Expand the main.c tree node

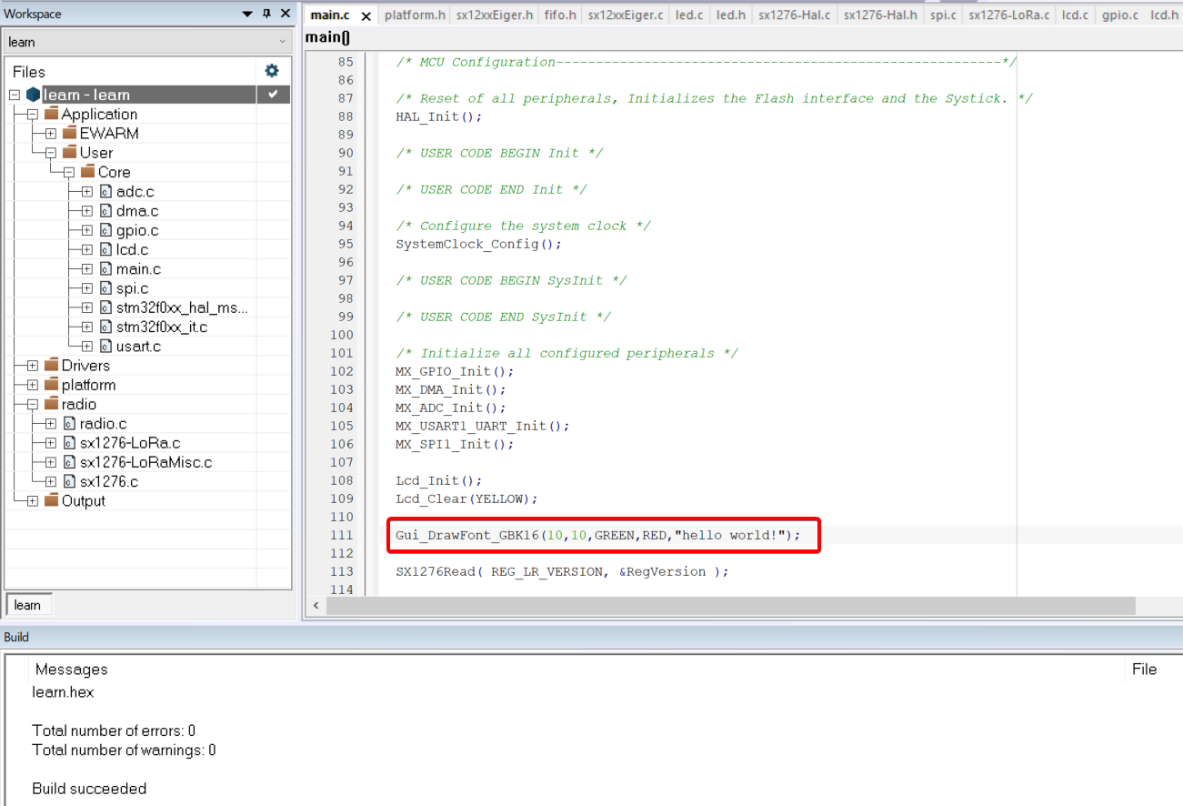point(87,269)
